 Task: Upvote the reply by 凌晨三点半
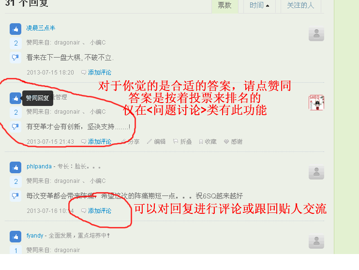(x=15, y=29)
